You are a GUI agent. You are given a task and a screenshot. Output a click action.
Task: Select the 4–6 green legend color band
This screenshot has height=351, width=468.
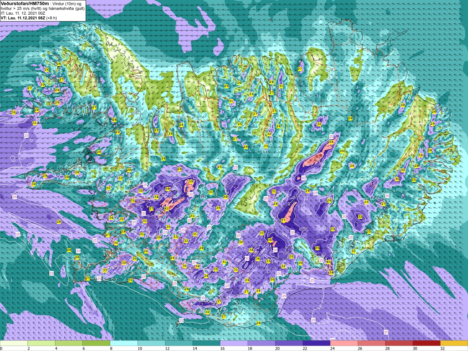(69, 343)
